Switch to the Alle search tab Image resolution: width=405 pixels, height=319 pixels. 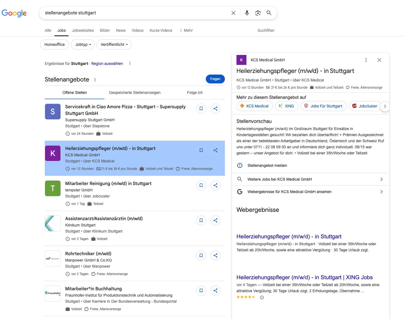48,30
